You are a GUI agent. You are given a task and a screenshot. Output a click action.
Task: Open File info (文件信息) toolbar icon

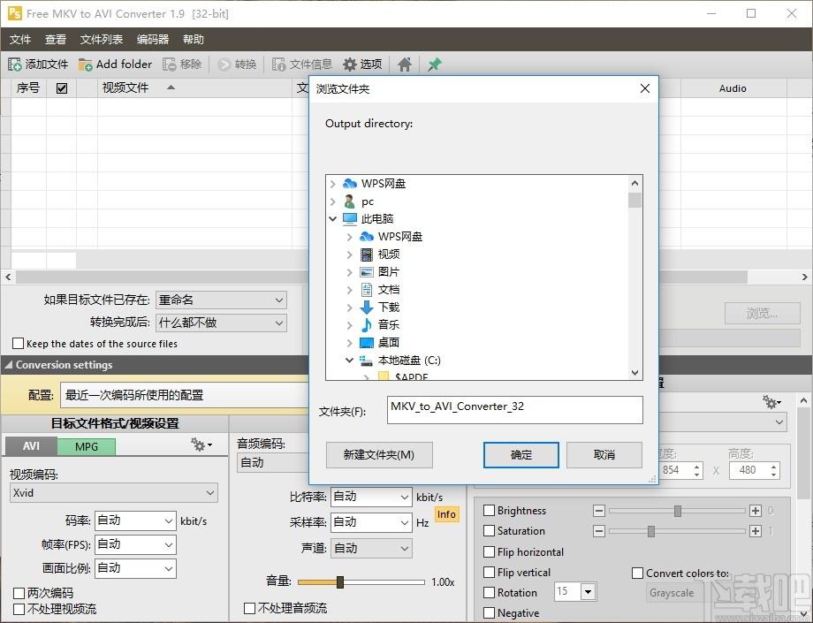tap(279, 65)
